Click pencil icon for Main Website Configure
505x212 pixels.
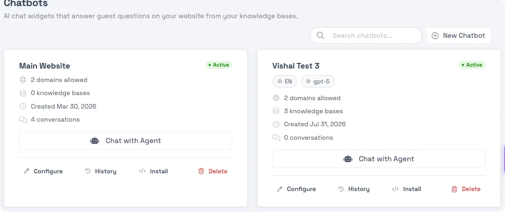(26, 171)
